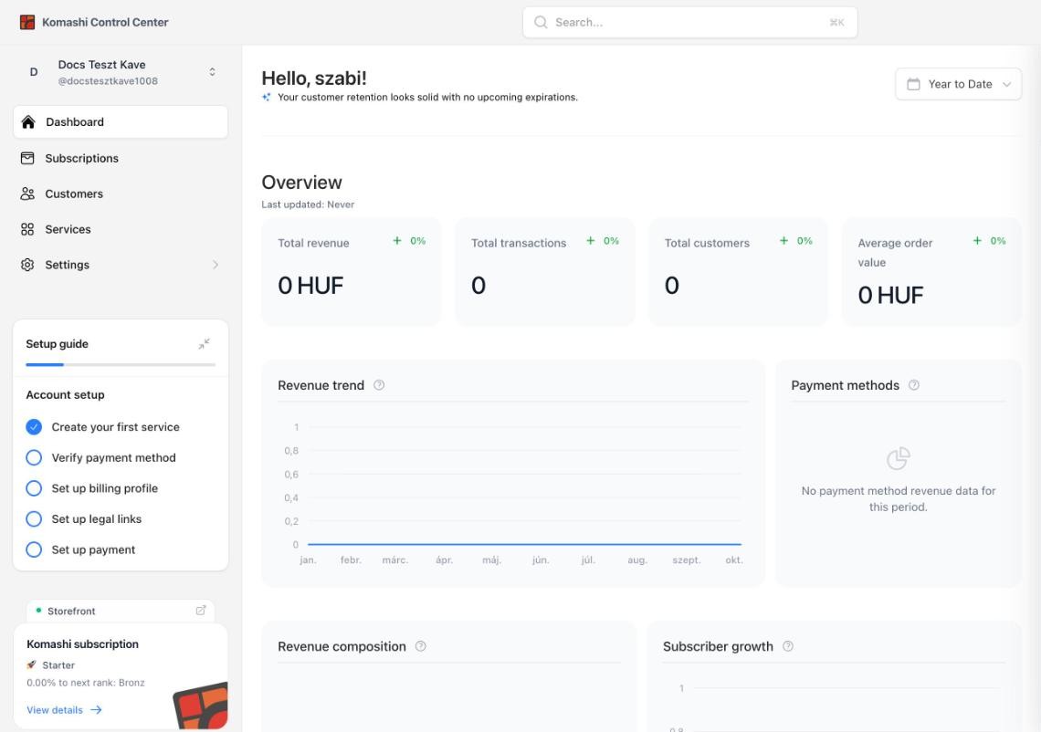
Task: Select the Set up billing profile circle
Action: point(34,488)
